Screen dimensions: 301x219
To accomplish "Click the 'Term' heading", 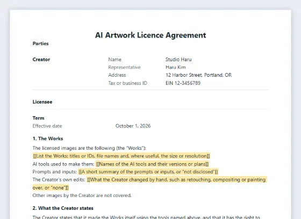I will 38,118.
